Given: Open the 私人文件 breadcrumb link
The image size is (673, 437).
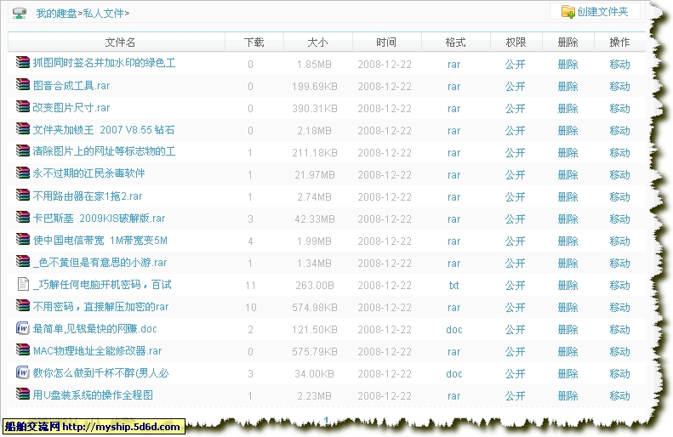Looking at the screenshot, I should click(103, 14).
